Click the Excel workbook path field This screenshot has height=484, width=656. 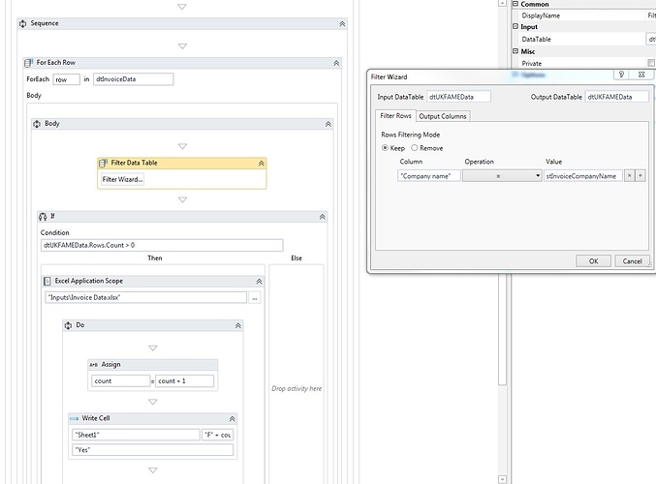tap(145, 297)
